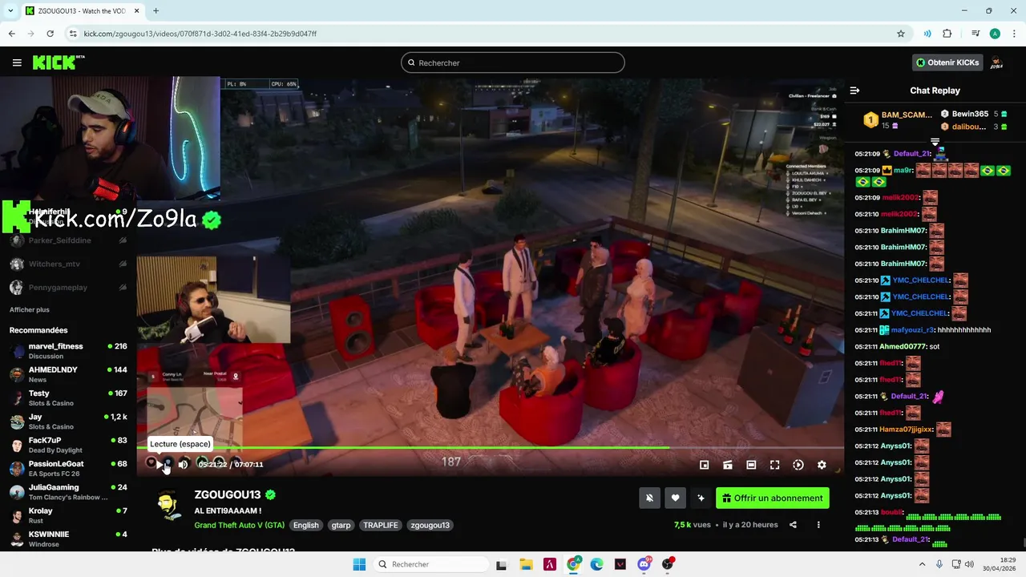
Task: Open marvel_fitness recommended channel
Action: pyautogui.click(x=68, y=351)
